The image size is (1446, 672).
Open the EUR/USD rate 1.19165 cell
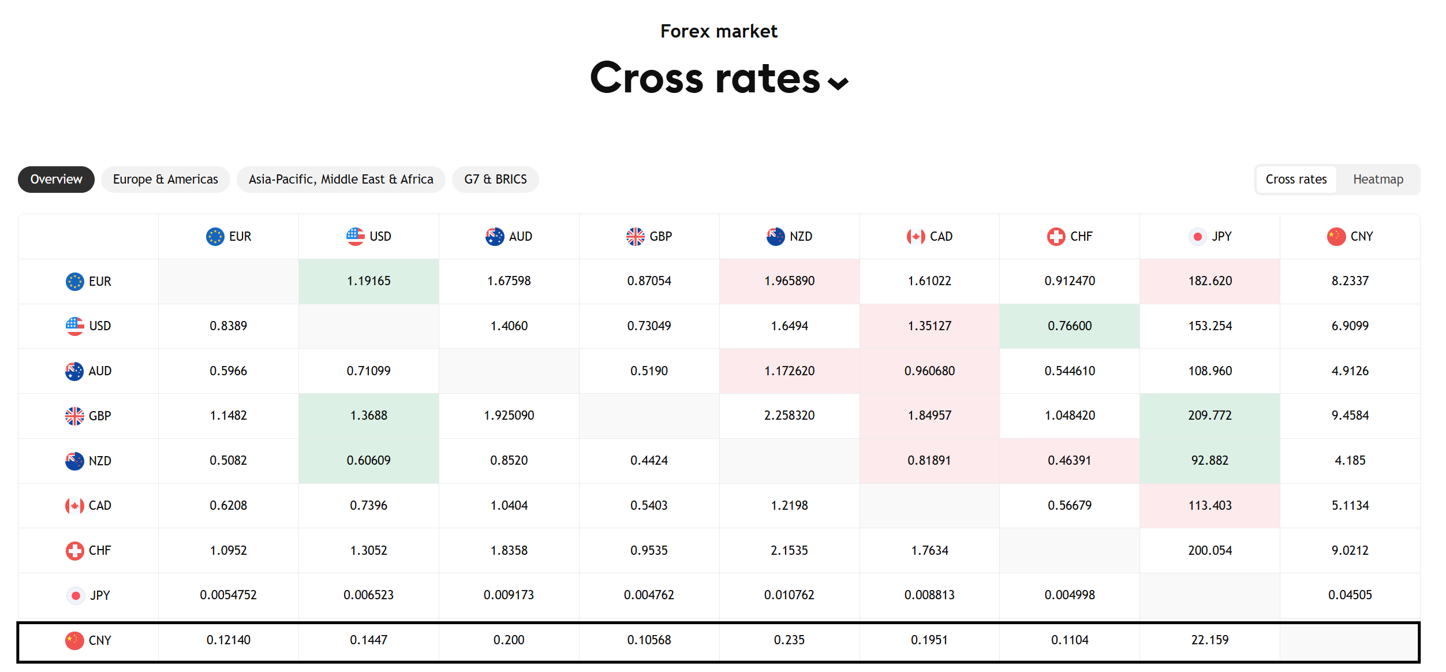pos(368,281)
